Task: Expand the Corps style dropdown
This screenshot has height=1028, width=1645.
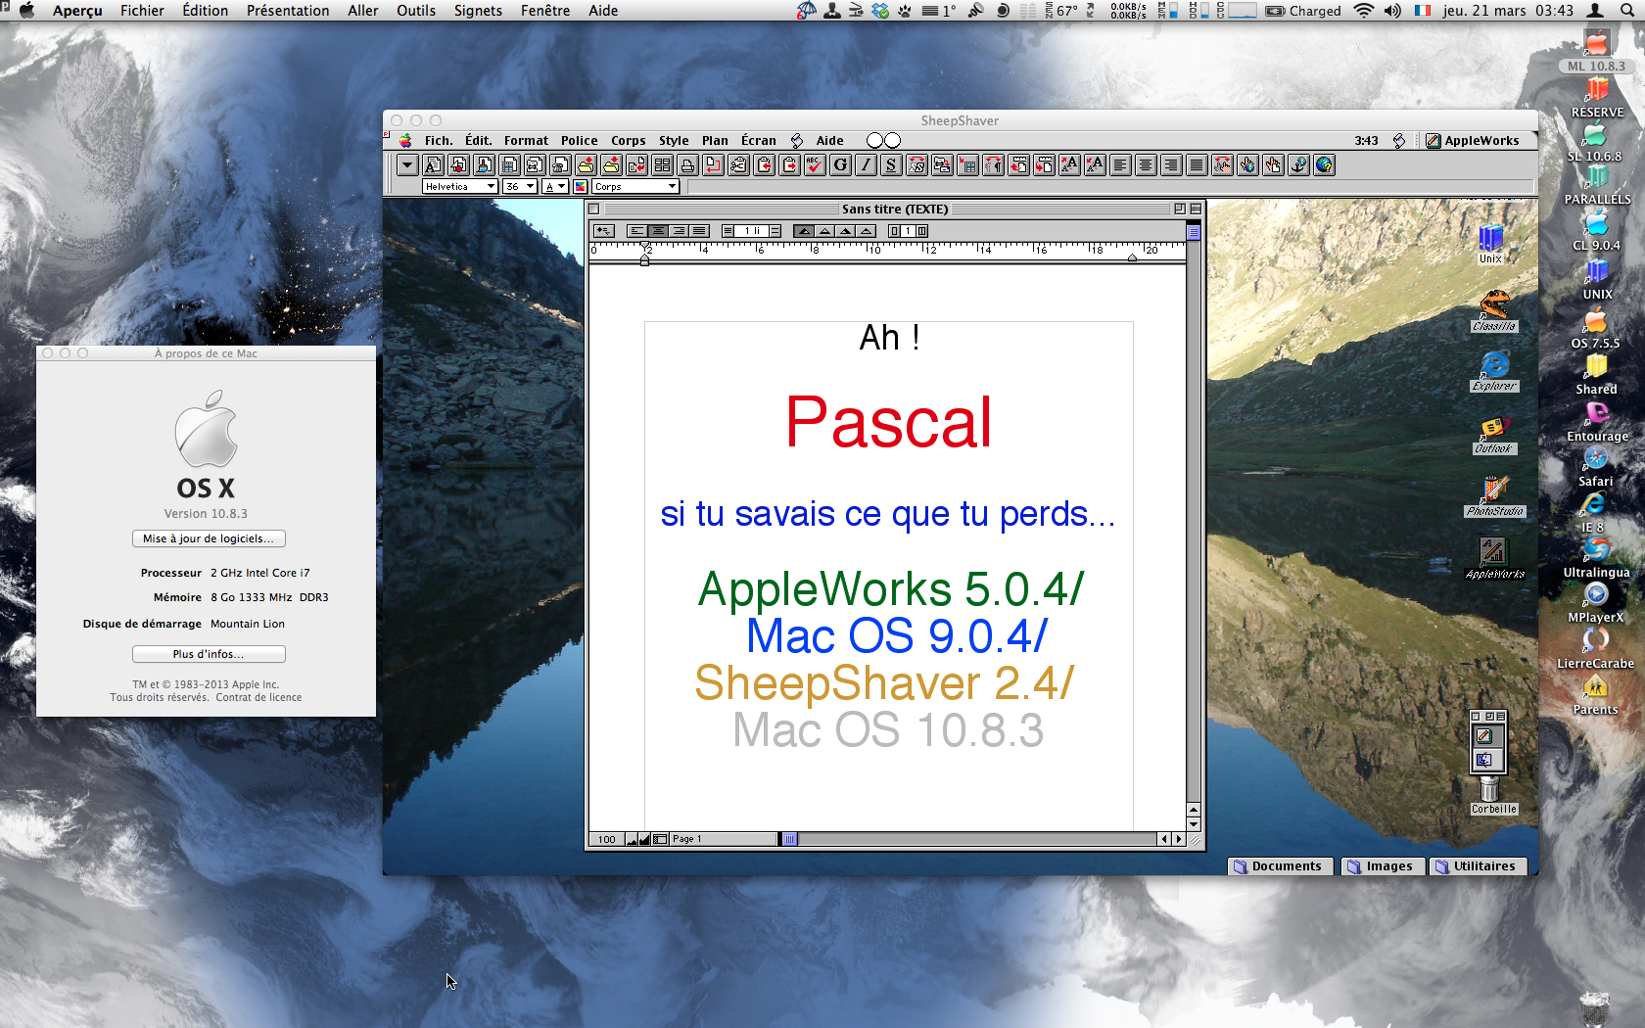Action: click(635, 186)
